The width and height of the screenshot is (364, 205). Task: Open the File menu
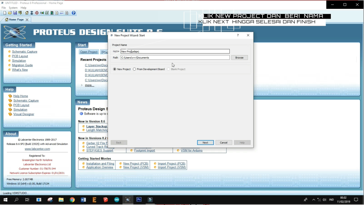(4, 8)
